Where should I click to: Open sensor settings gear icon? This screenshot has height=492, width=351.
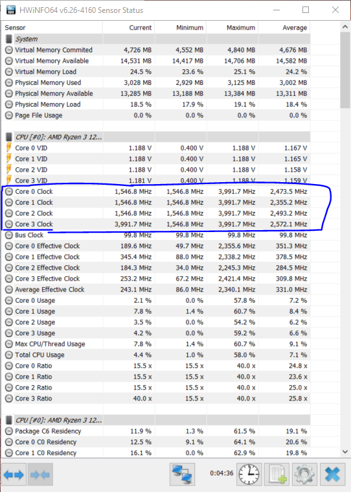click(x=304, y=474)
